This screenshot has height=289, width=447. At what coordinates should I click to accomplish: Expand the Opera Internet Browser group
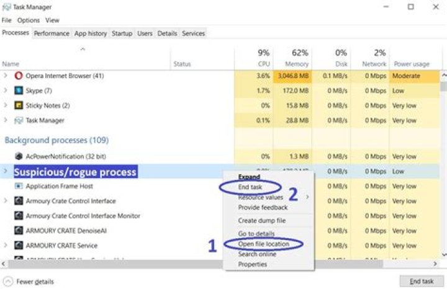pos(6,76)
